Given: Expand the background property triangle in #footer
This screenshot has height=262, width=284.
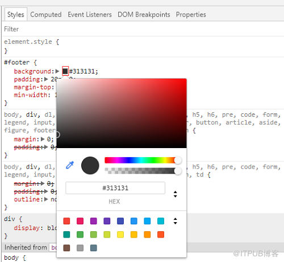Looking at the screenshot, I should click(57, 71).
